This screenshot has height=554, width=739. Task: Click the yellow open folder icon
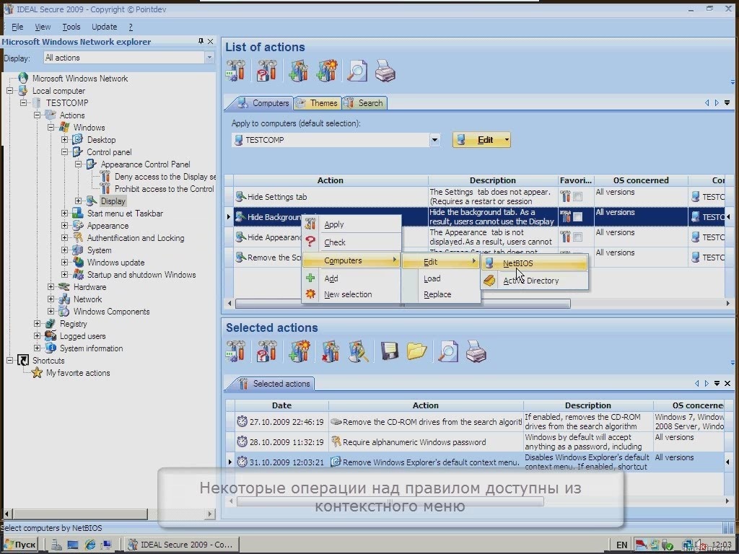(x=416, y=351)
